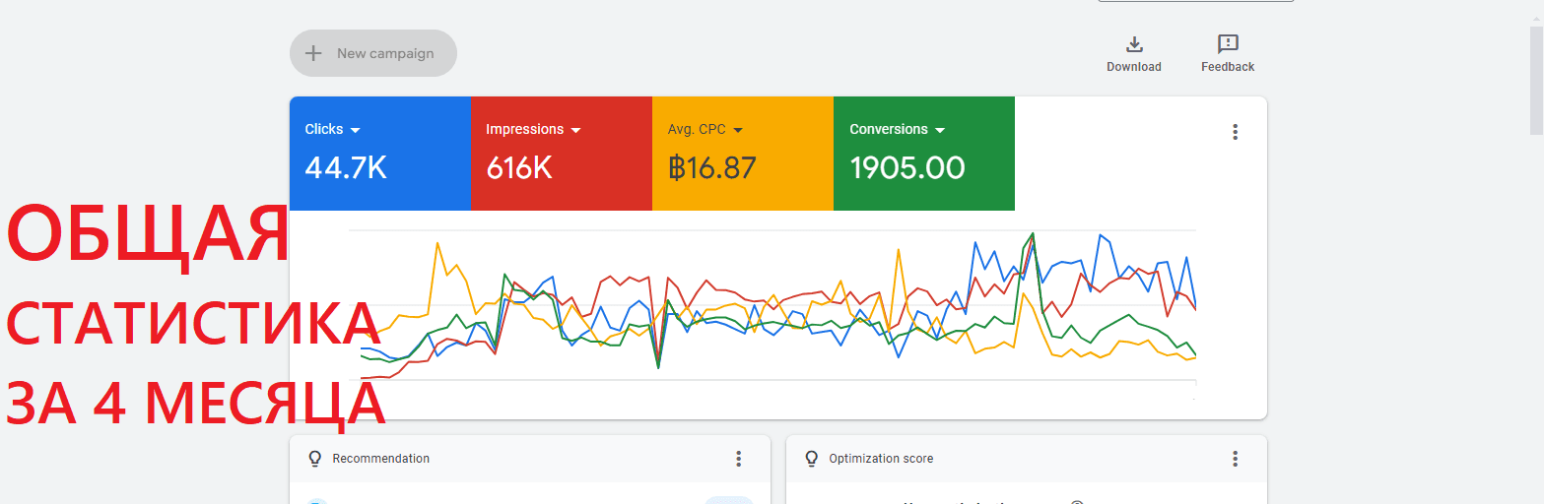Click the Download icon
Viewport: 1544px width, 504px height.
point(1133,45)
